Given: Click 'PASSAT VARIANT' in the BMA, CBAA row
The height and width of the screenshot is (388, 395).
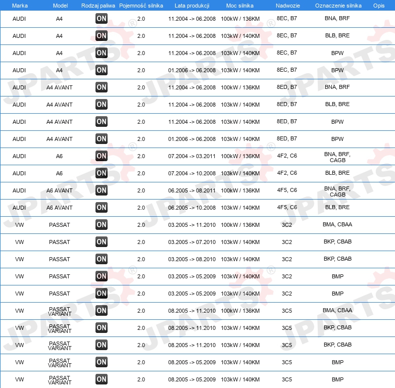Looking at the screenshot, I should (60, 311).
